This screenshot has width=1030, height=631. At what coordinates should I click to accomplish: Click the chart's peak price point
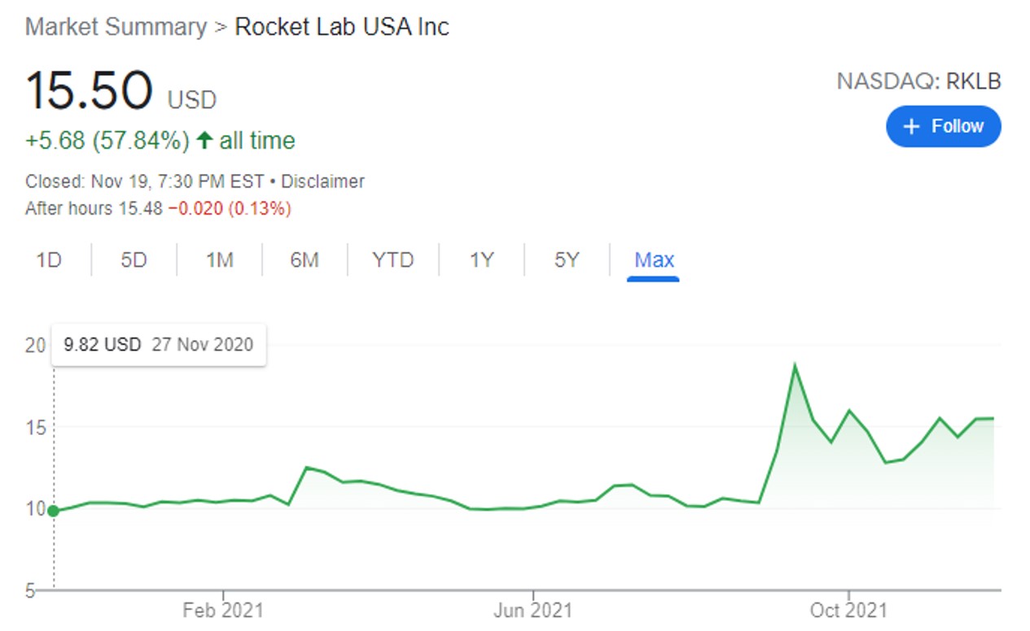tap(795, 366)
